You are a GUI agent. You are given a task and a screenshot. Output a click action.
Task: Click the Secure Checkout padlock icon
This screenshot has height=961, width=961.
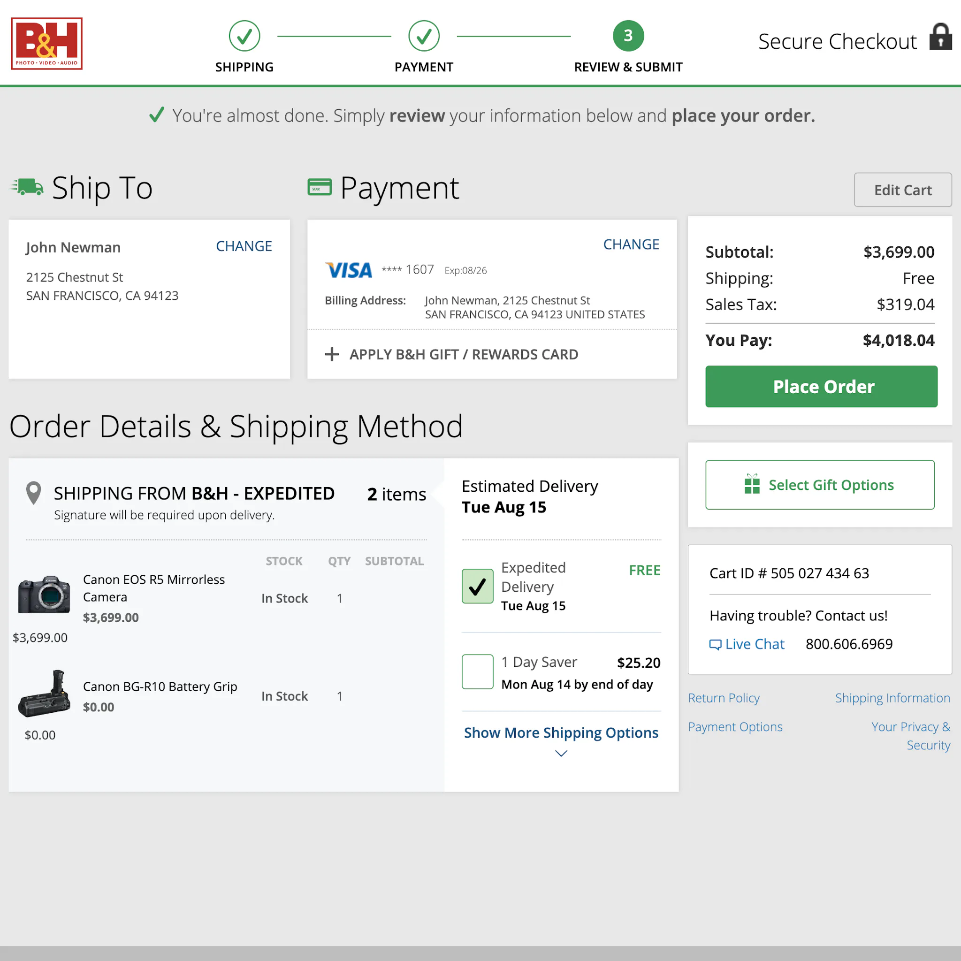(x=941, y=37)
